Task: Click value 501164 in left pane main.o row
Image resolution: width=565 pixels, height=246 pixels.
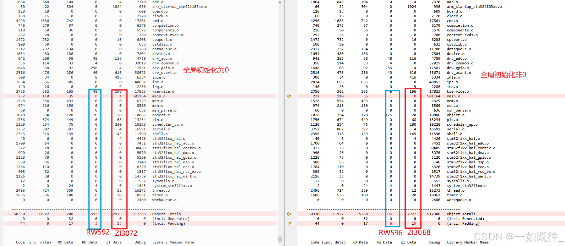Action: (x=139, y=96)
